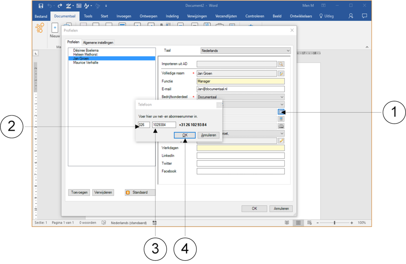Open the Bestand tab
Image resolution: width=406 pixels, height=264 pixels.
click(x=41, y=16)
